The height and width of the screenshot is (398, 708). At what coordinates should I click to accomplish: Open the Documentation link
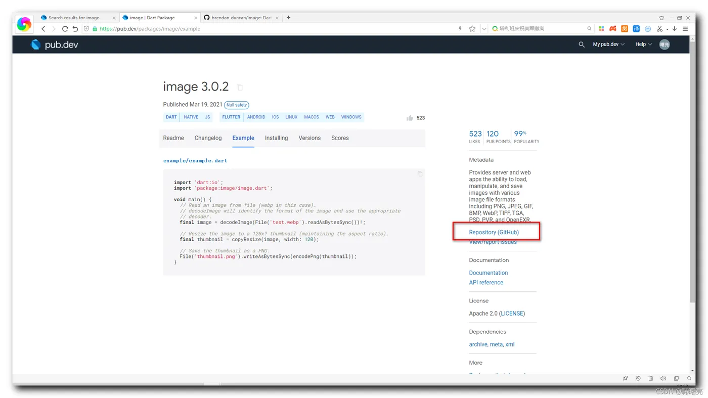(x=488, y=273)
